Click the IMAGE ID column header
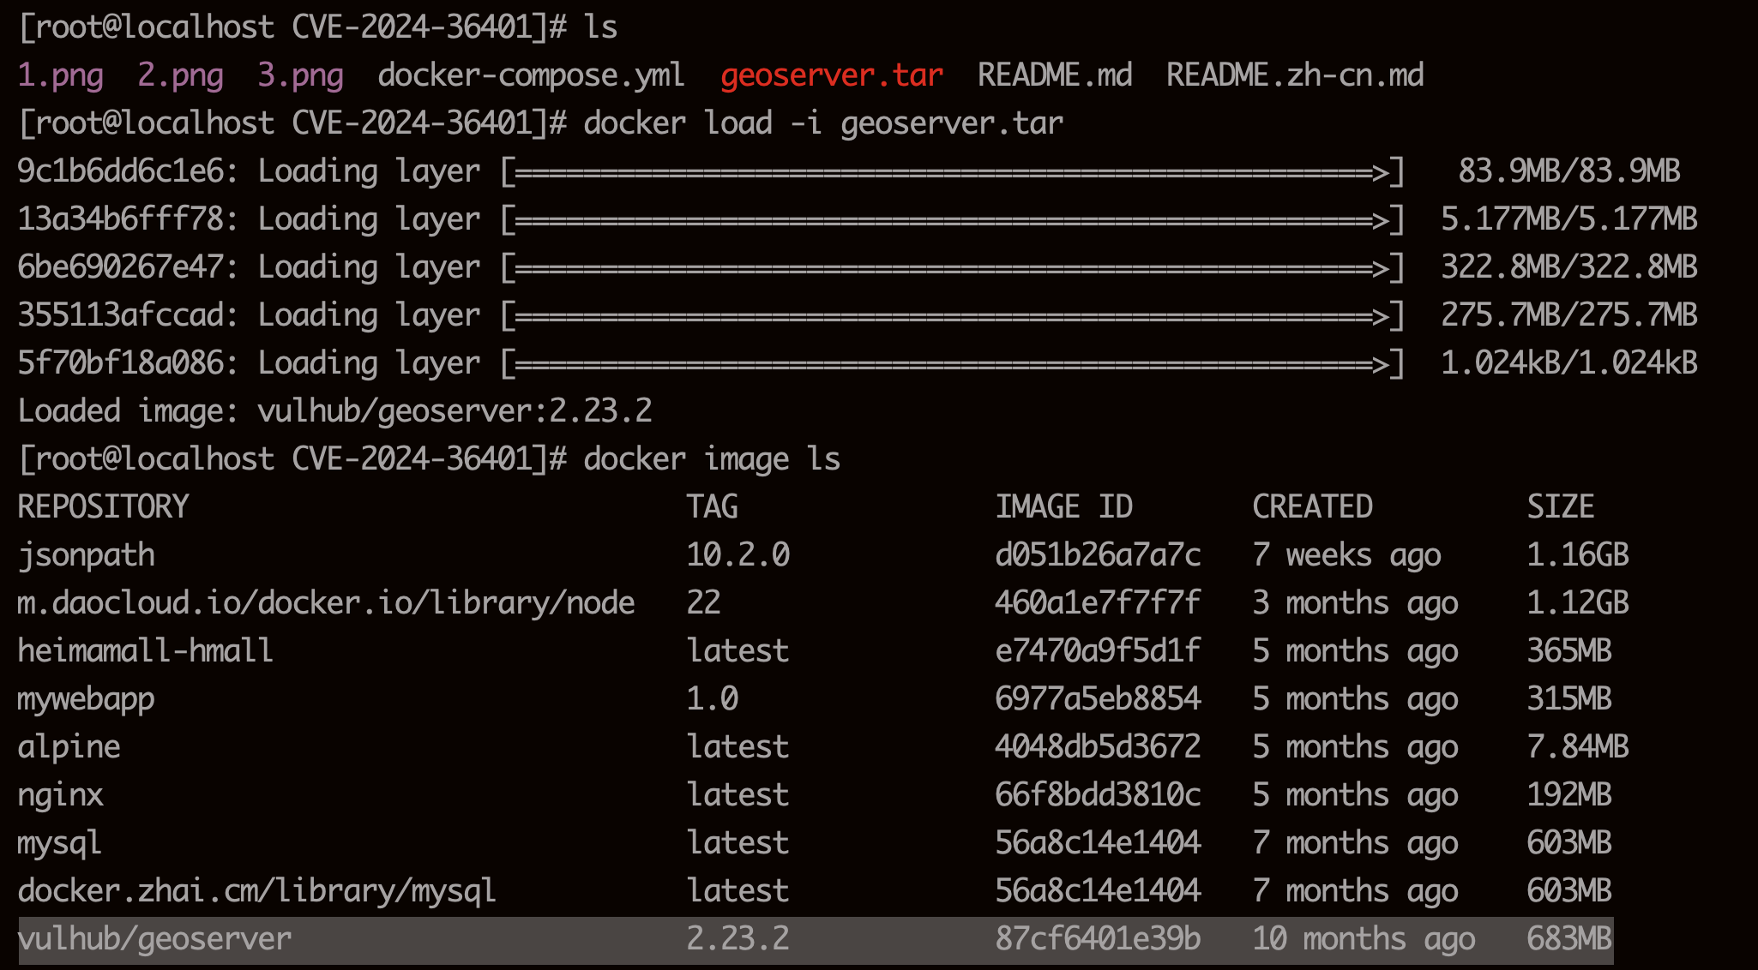 [x=1063, y=507]
